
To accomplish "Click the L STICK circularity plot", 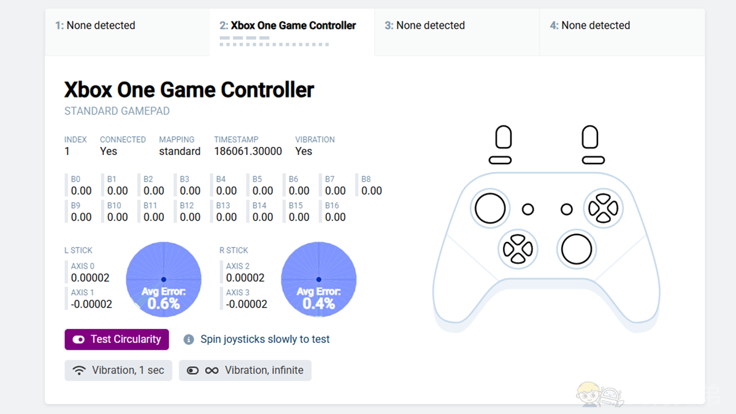I will 164,279.
